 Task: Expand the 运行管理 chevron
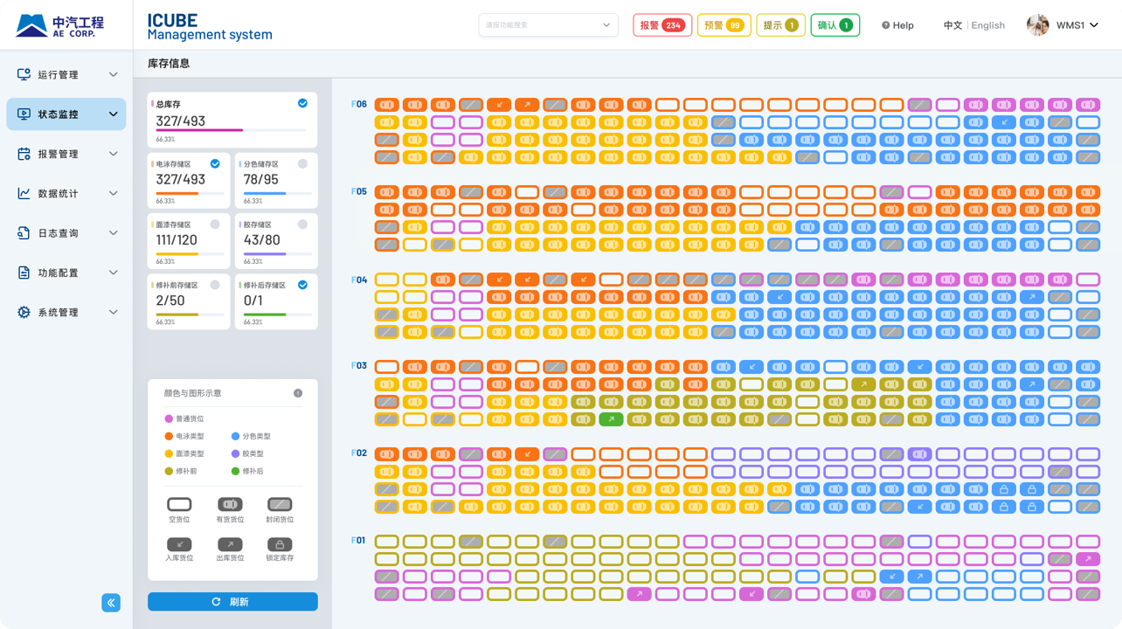coord(113,75)
